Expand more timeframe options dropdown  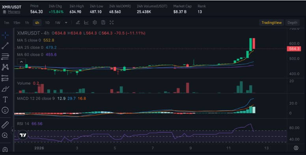(x=66, y=23)
